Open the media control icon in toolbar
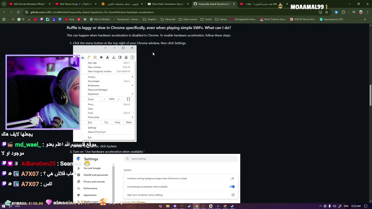Screen dimensions: 372x209 pos(354,12)
